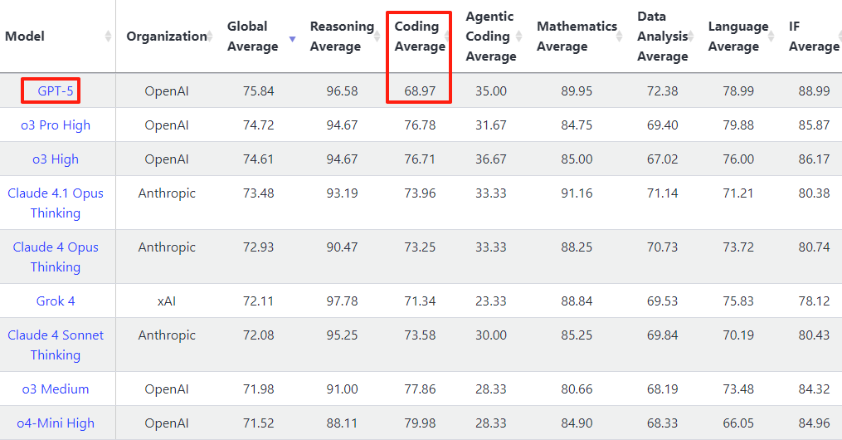Click the sort arrows beside Coding Average
The image size is (842, 440).
pos(449,37)
